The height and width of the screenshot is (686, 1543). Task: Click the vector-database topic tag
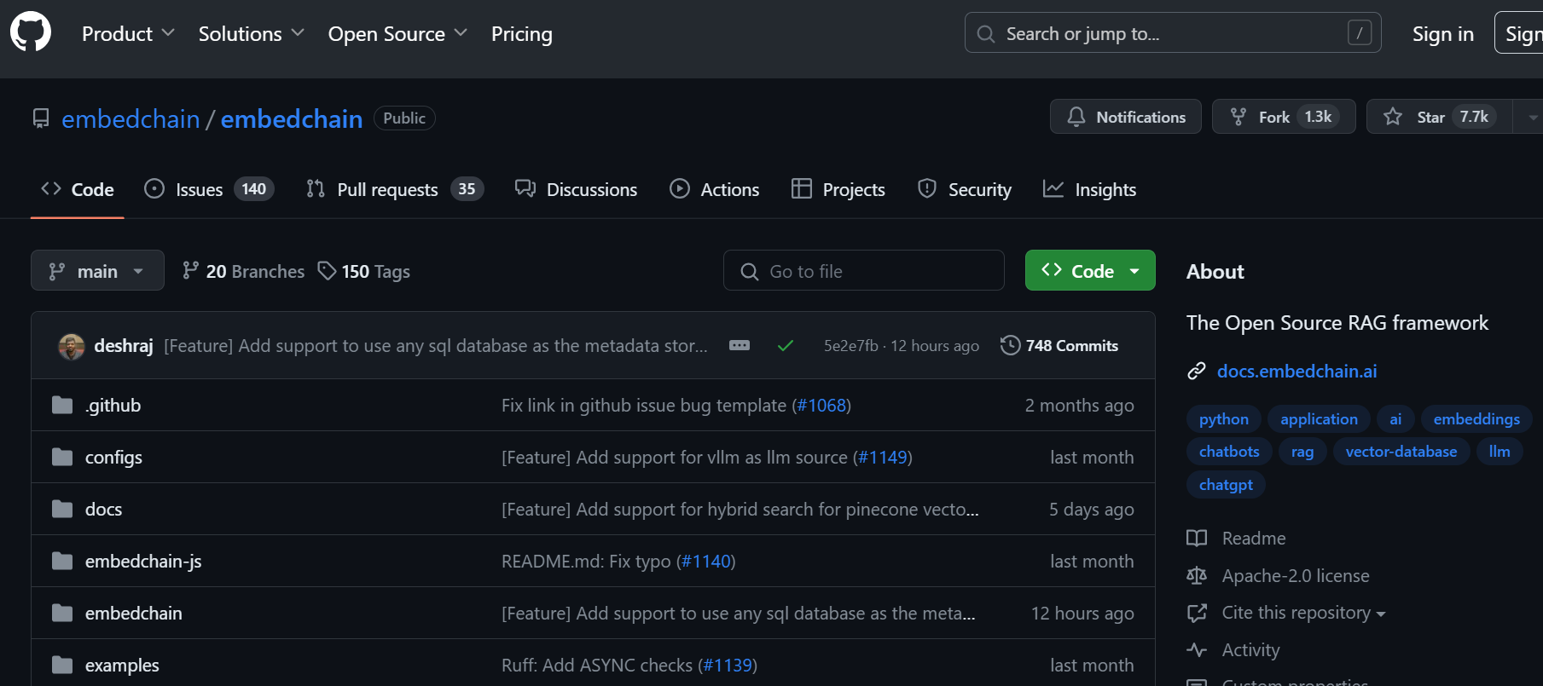tap(1401, 451)
